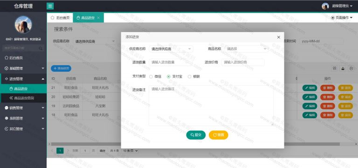Select the 支付宝 payment radio button

(169, 77)
